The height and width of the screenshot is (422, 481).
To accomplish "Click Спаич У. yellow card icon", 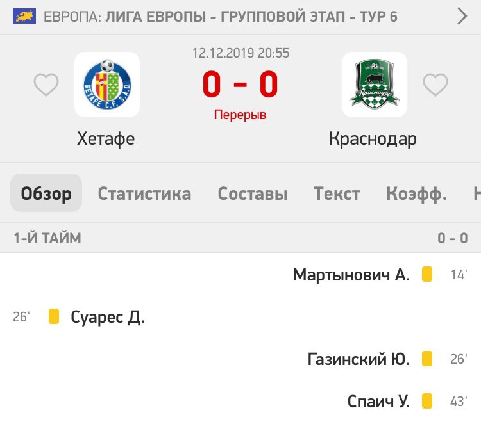I will [x=426, y=402].
